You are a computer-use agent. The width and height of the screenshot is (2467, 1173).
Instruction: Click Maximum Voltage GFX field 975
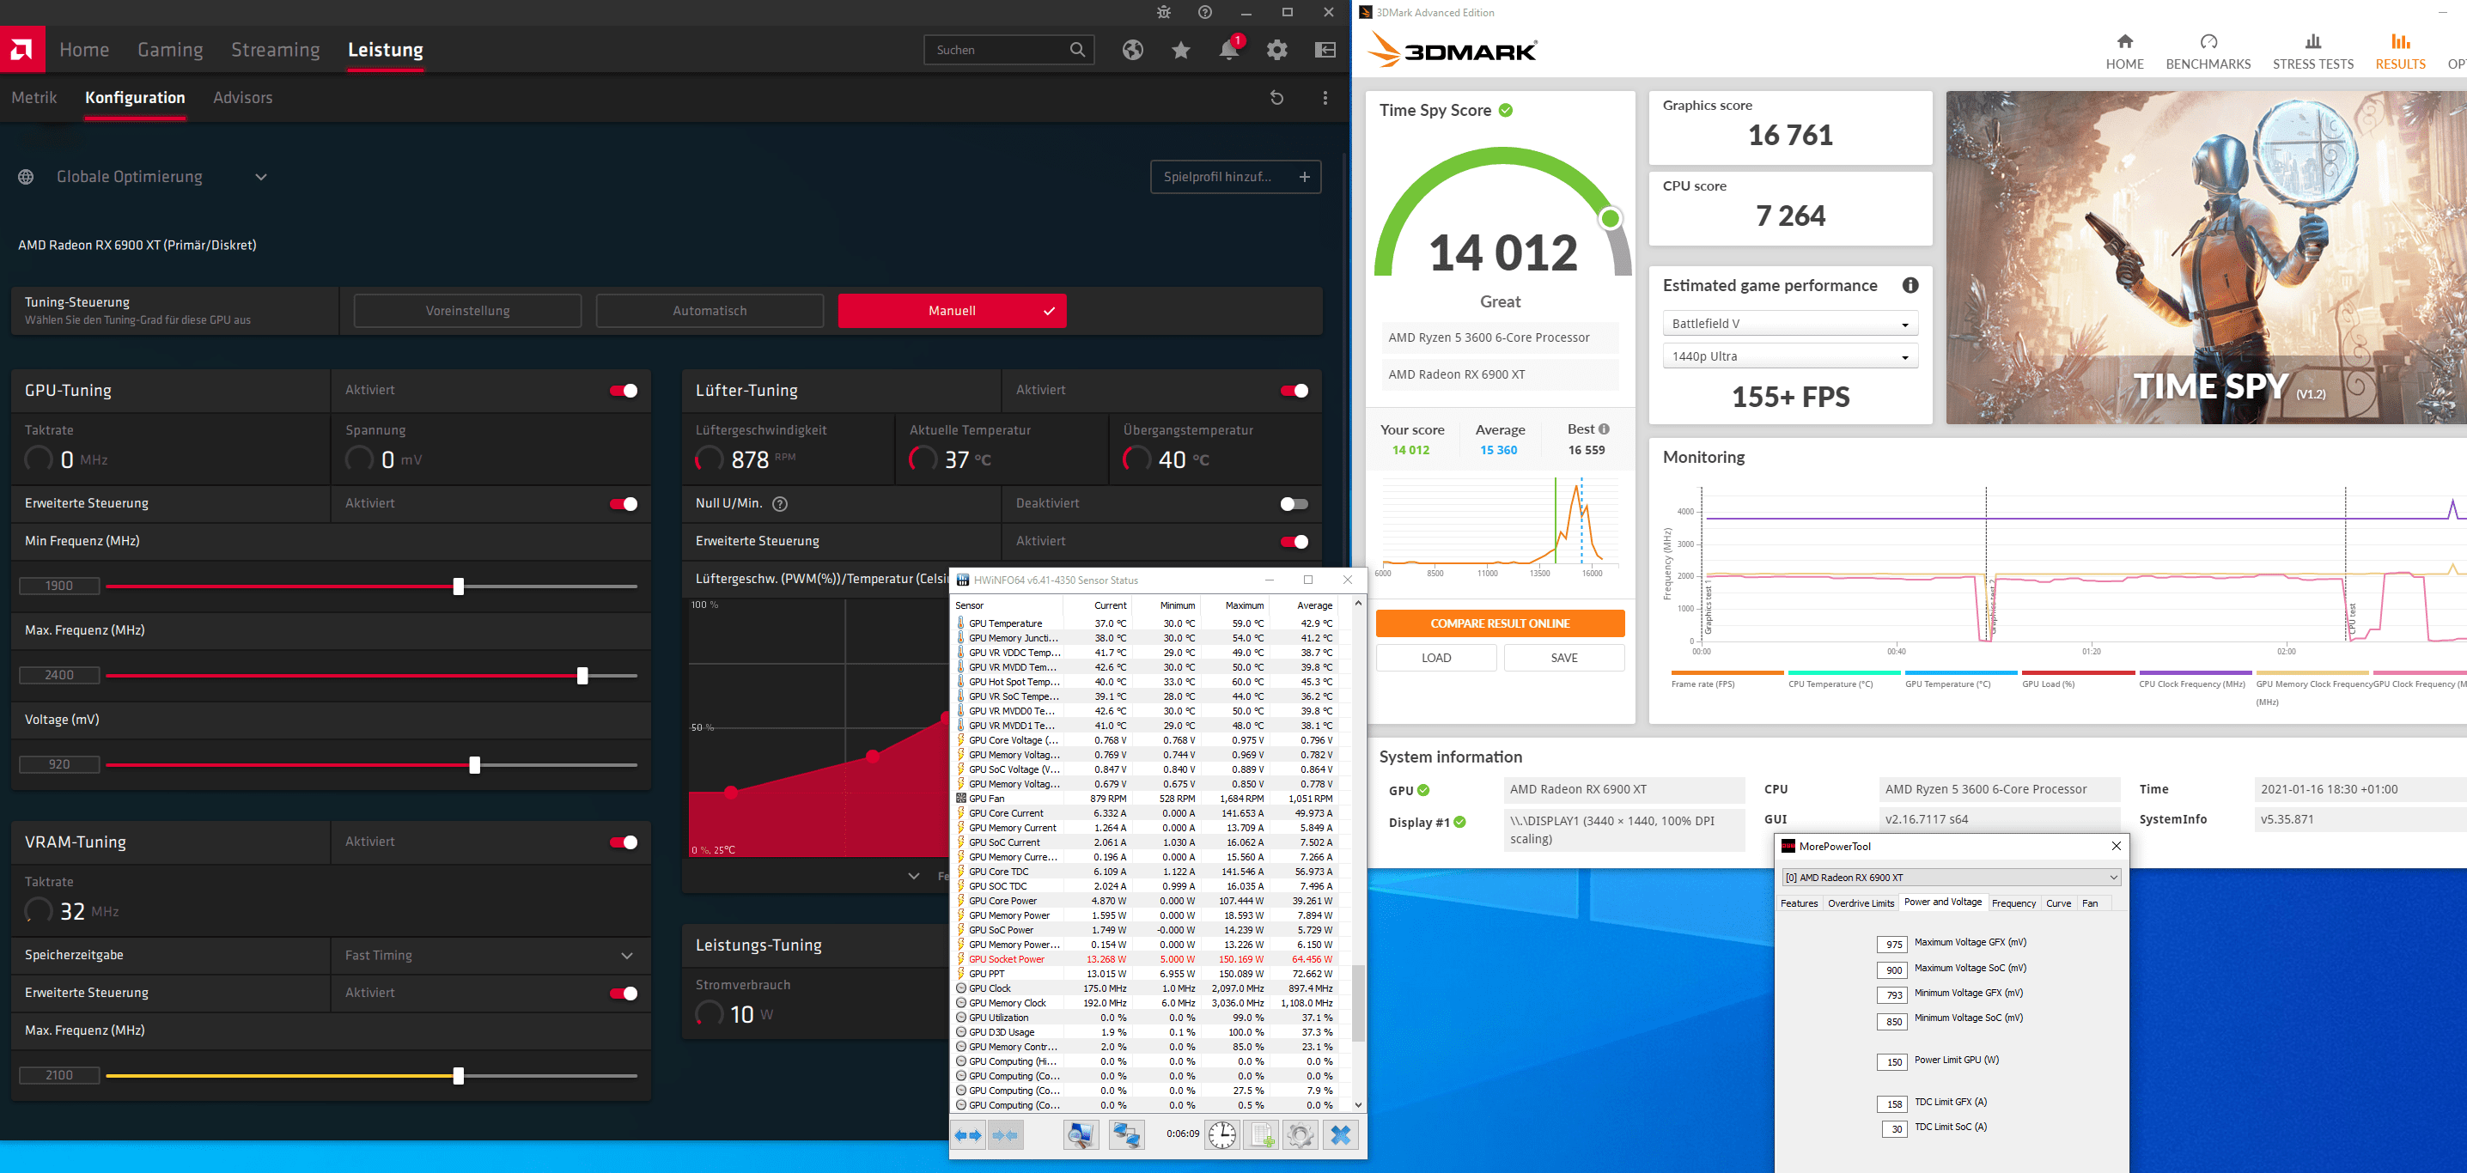click(1891, 944)
